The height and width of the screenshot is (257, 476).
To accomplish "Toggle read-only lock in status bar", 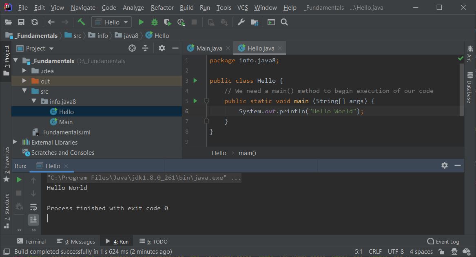I will (441, 252).
